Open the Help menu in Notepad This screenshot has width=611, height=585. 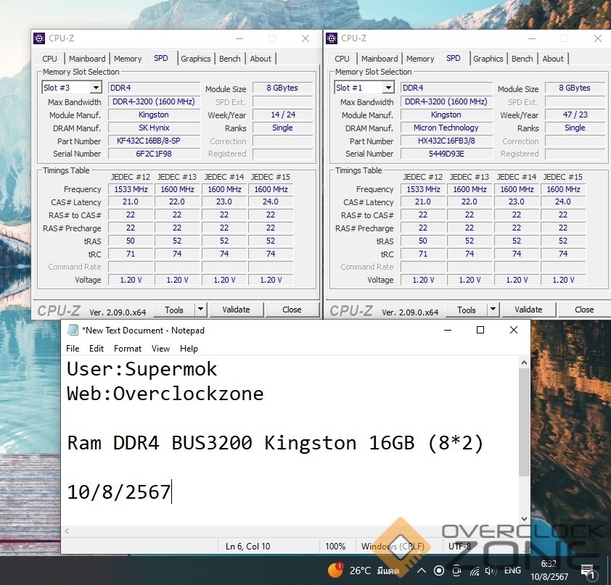189,349
